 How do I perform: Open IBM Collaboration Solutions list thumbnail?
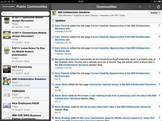click(7, 81)
